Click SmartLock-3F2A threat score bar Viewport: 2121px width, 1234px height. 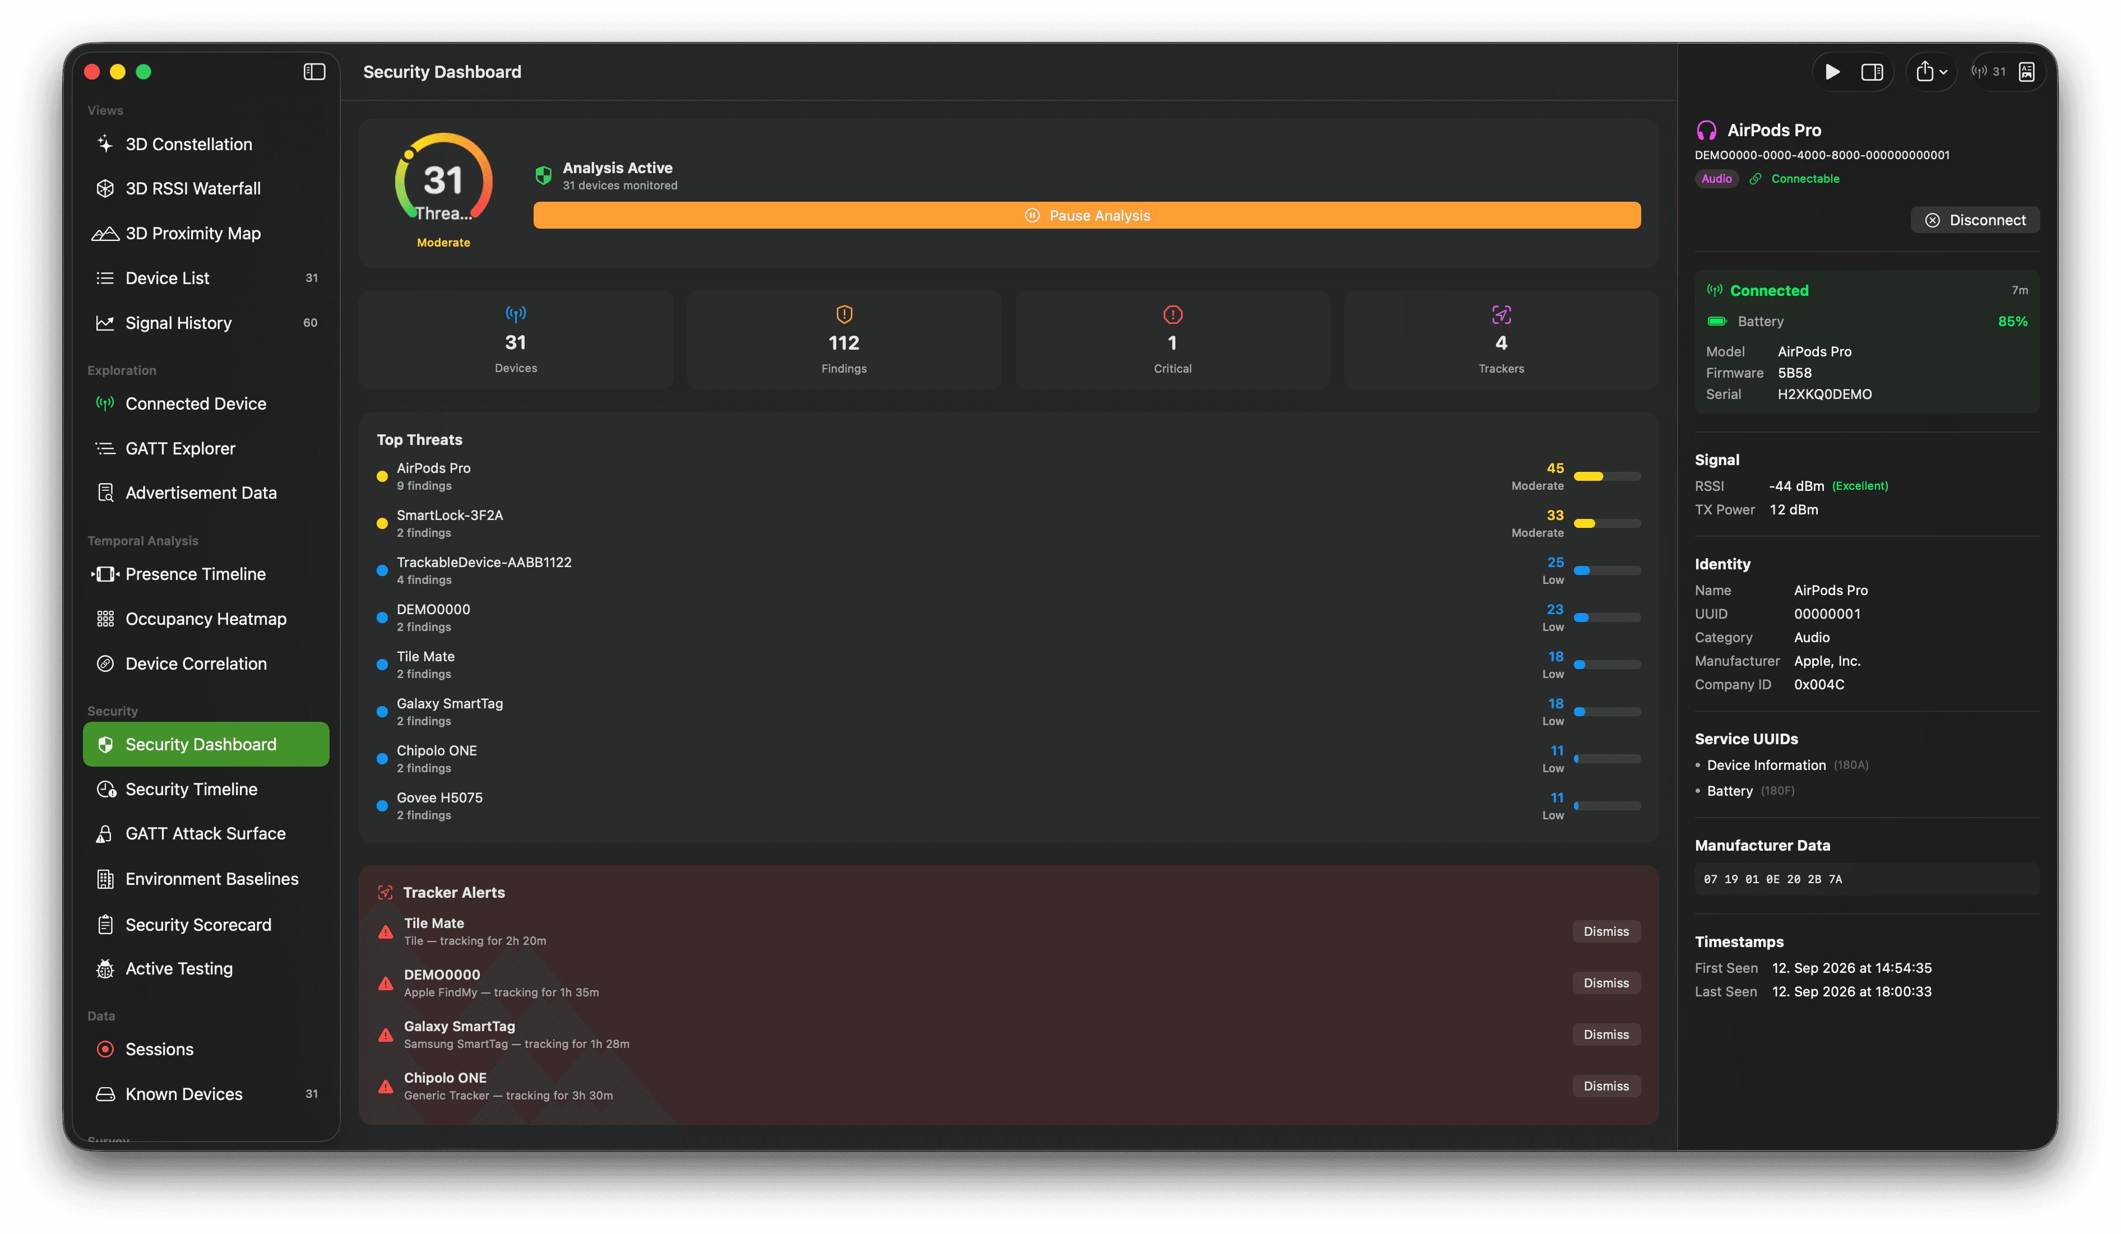pyautogui.click(x=1607, y=523)
